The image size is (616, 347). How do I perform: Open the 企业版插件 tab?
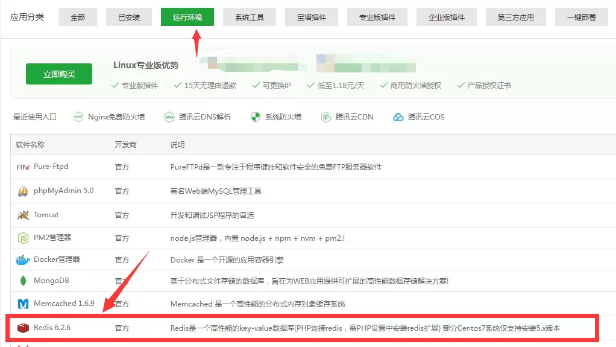pyautogui.click(x=447, y=17)
